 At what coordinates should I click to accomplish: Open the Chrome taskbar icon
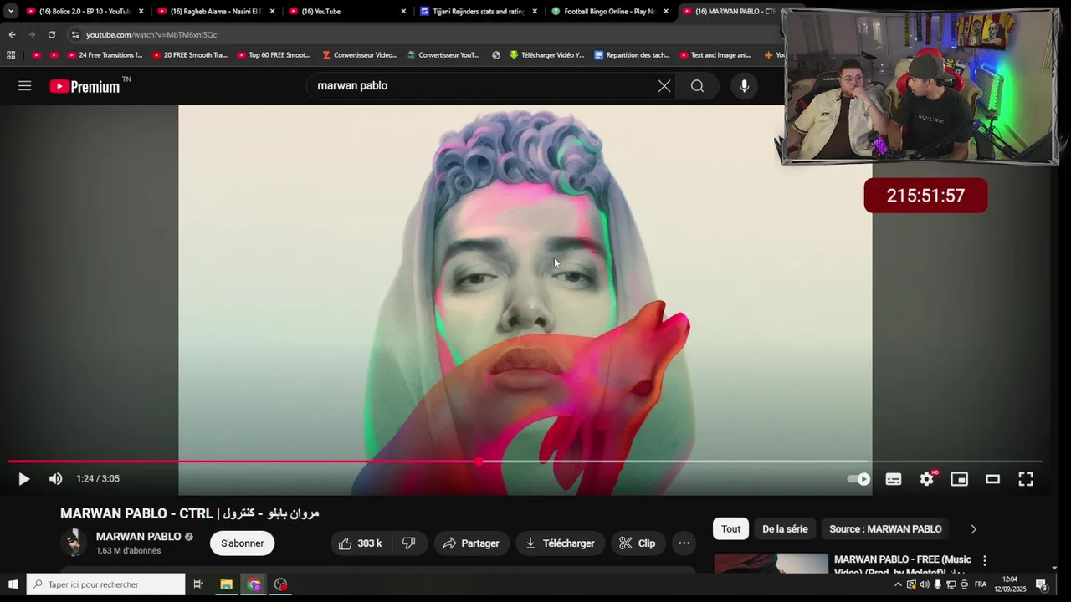[254, 584]
